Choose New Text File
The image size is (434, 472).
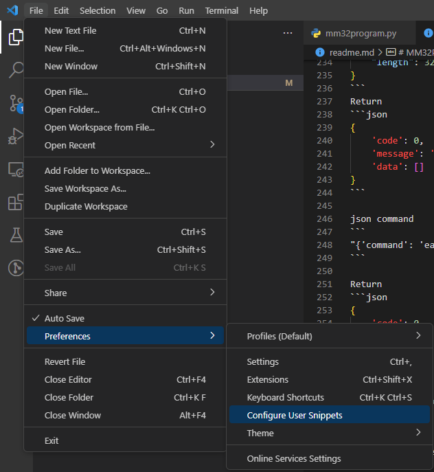click(x=125, y=30)
